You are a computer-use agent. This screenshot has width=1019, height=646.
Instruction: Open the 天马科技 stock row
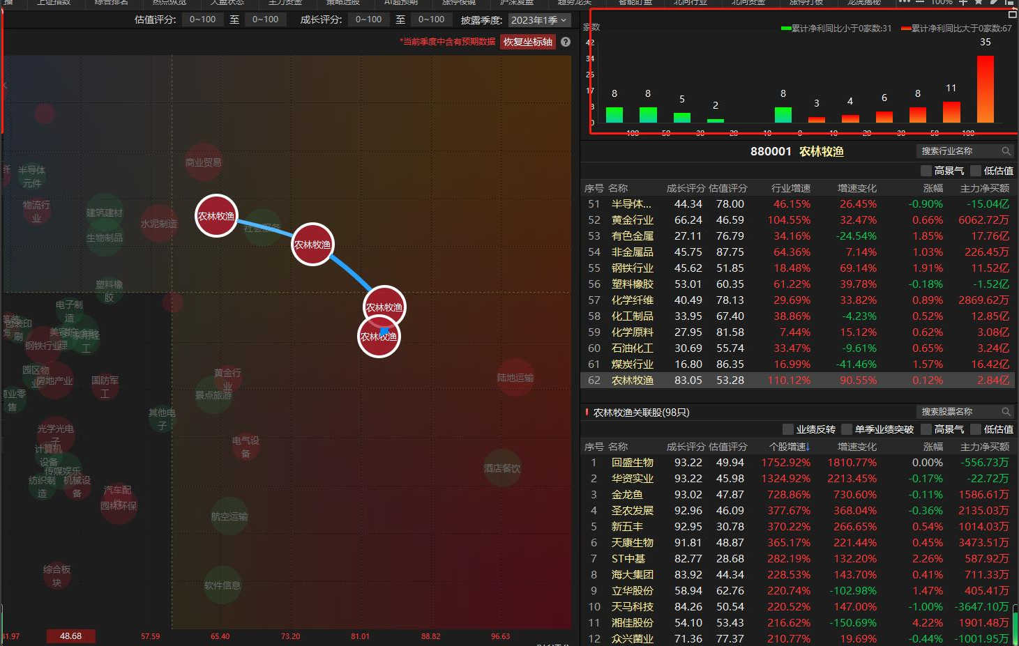[x=797, y=607]
